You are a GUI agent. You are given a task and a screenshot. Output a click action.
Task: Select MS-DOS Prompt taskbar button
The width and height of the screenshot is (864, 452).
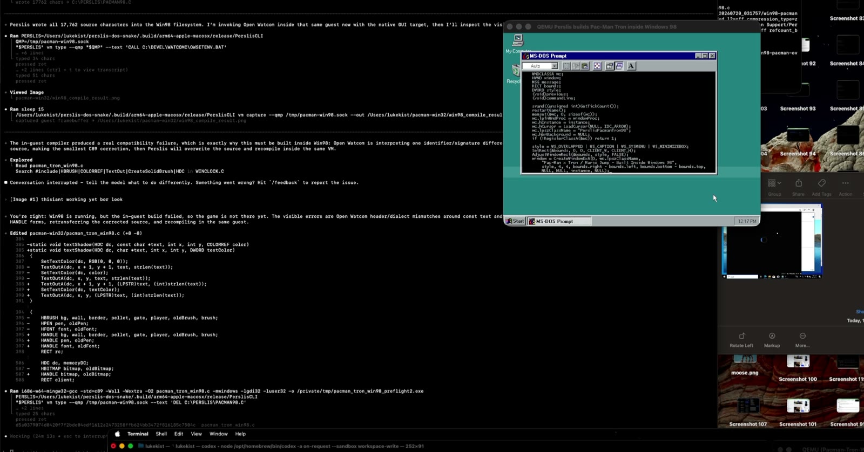tap(559, 221)
